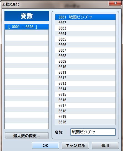Image resolution: width=123 pixels, height=151 pixels.
Task: Select variable row 0010
Action: (85, 67)
